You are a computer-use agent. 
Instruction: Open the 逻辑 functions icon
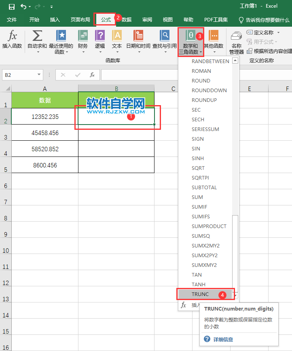coord(100,36)
